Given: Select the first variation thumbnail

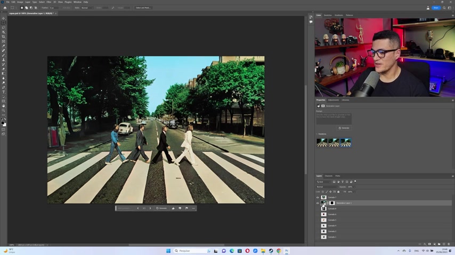Looking at the screenshot, I should [x=322, y=143].
